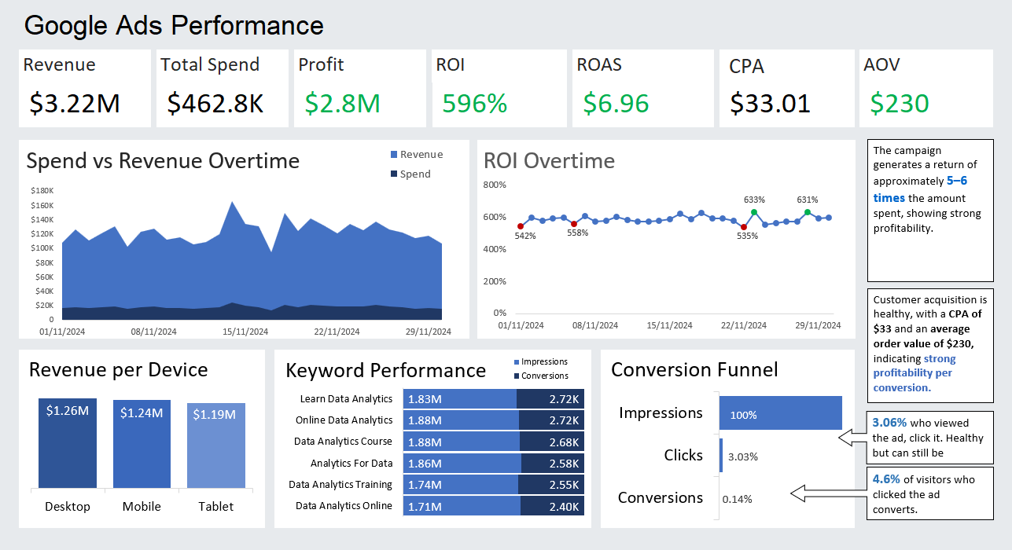Select the Online Data Analytics keyword label

[344, 420]
